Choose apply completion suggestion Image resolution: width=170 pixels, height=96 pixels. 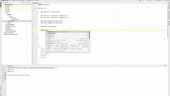68,47
